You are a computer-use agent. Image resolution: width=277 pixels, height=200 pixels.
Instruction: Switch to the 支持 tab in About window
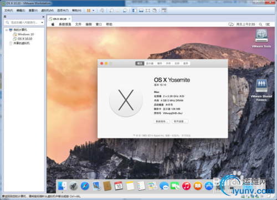pos(177,63)
